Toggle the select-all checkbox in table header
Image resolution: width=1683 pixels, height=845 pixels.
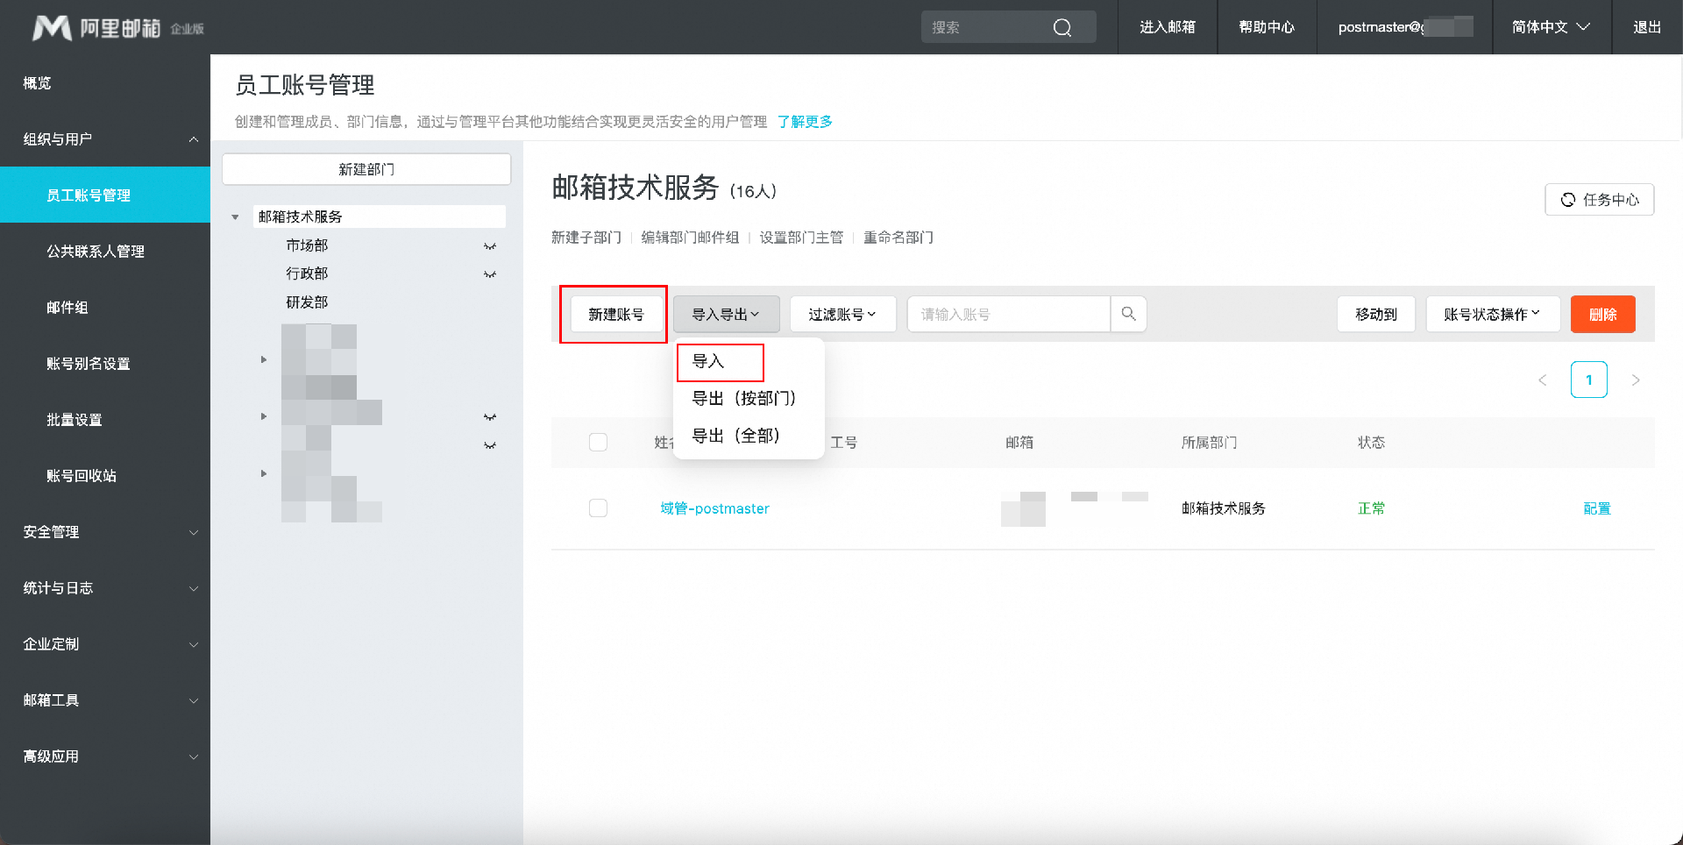click(x=599, y=443)
